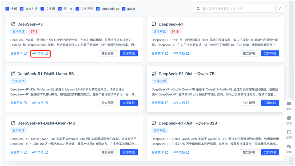295x166 pixels.
Task: Toggle the 文生视频 filter checkbox
Action: pyautogui.click(x=77, y=9)
